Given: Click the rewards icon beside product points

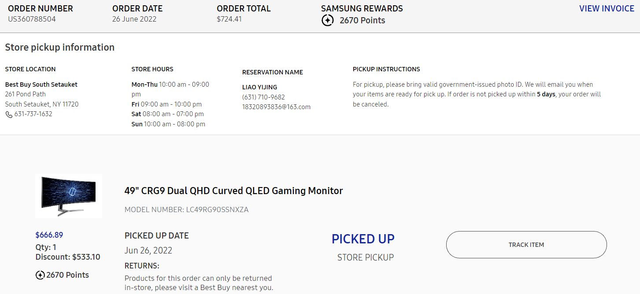Looking at the screenshot, I should pyautogui.click(x=40, y=275).
